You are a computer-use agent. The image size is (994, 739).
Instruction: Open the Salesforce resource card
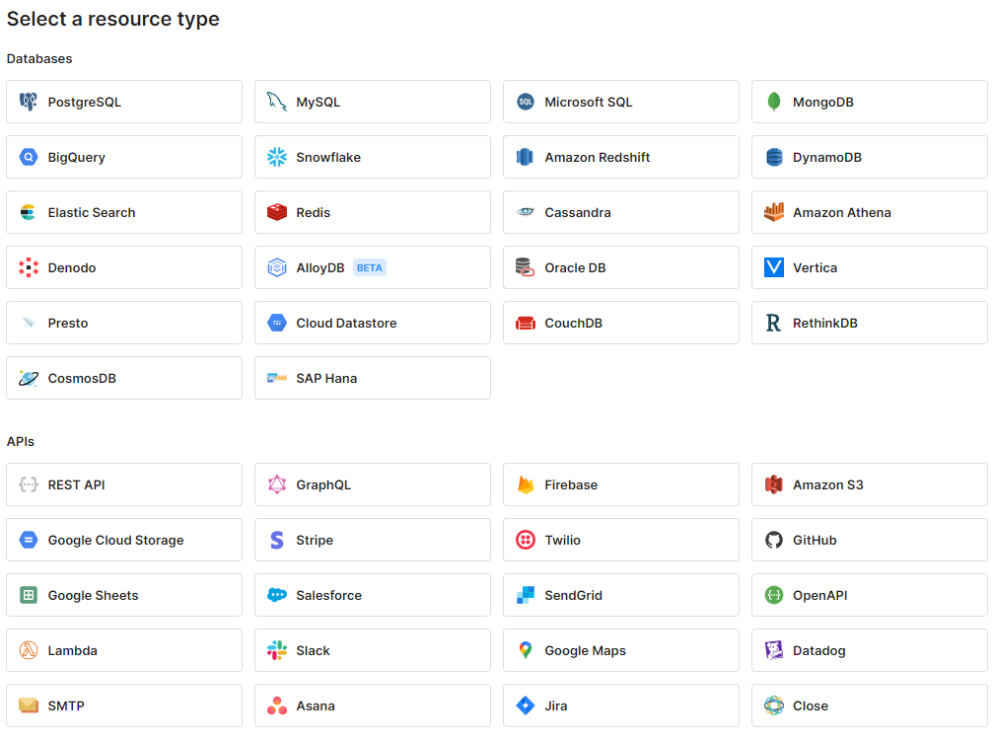[373, 594]
